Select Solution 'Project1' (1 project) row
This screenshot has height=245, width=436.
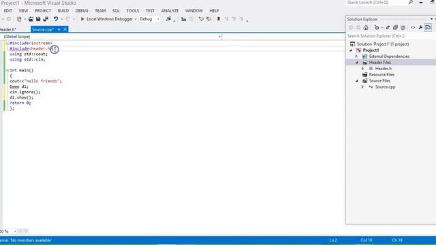(383, 44)
